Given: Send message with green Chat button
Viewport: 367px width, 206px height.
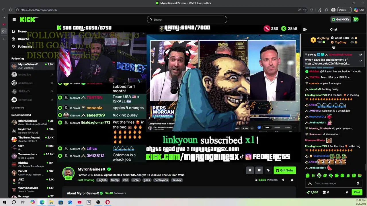Looking at the screenshot, I should (x=357, y=192).
